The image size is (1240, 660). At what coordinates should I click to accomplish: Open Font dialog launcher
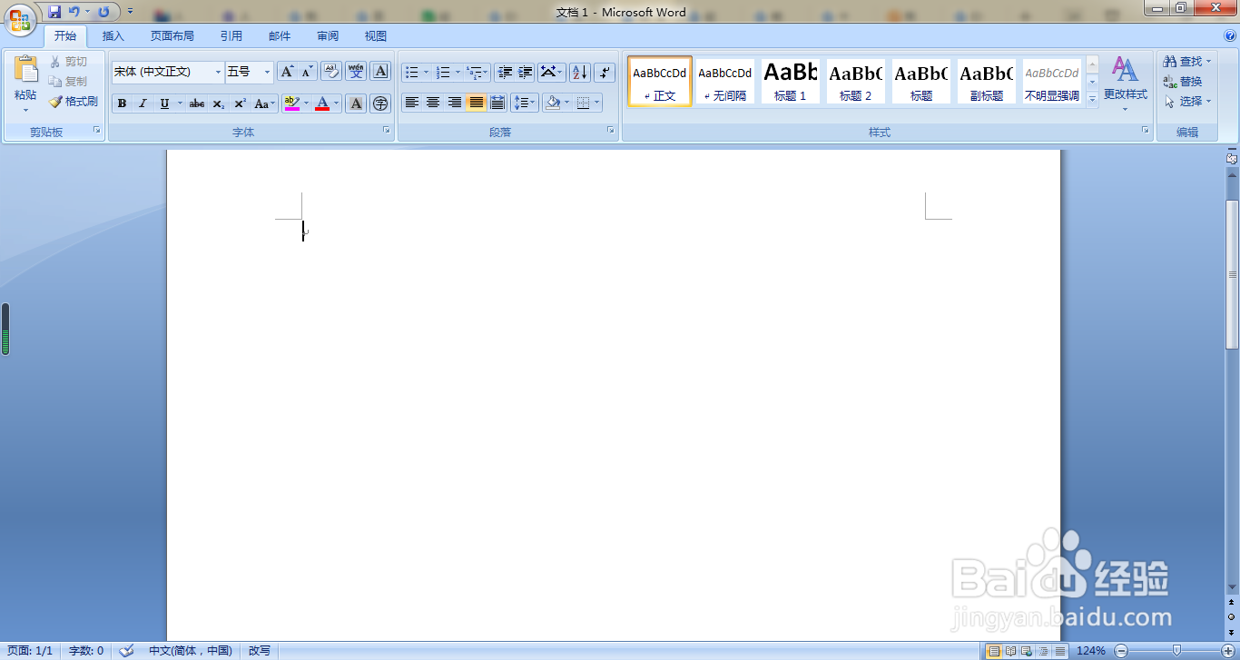387,131
